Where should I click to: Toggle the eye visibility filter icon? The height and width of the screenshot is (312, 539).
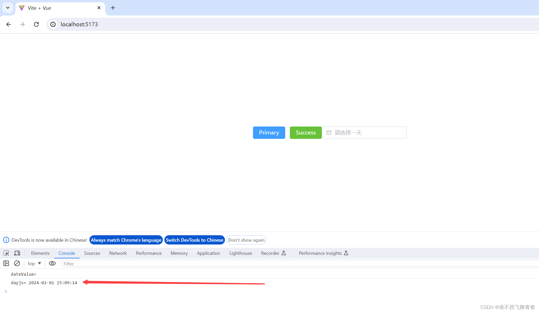point(52,263)
